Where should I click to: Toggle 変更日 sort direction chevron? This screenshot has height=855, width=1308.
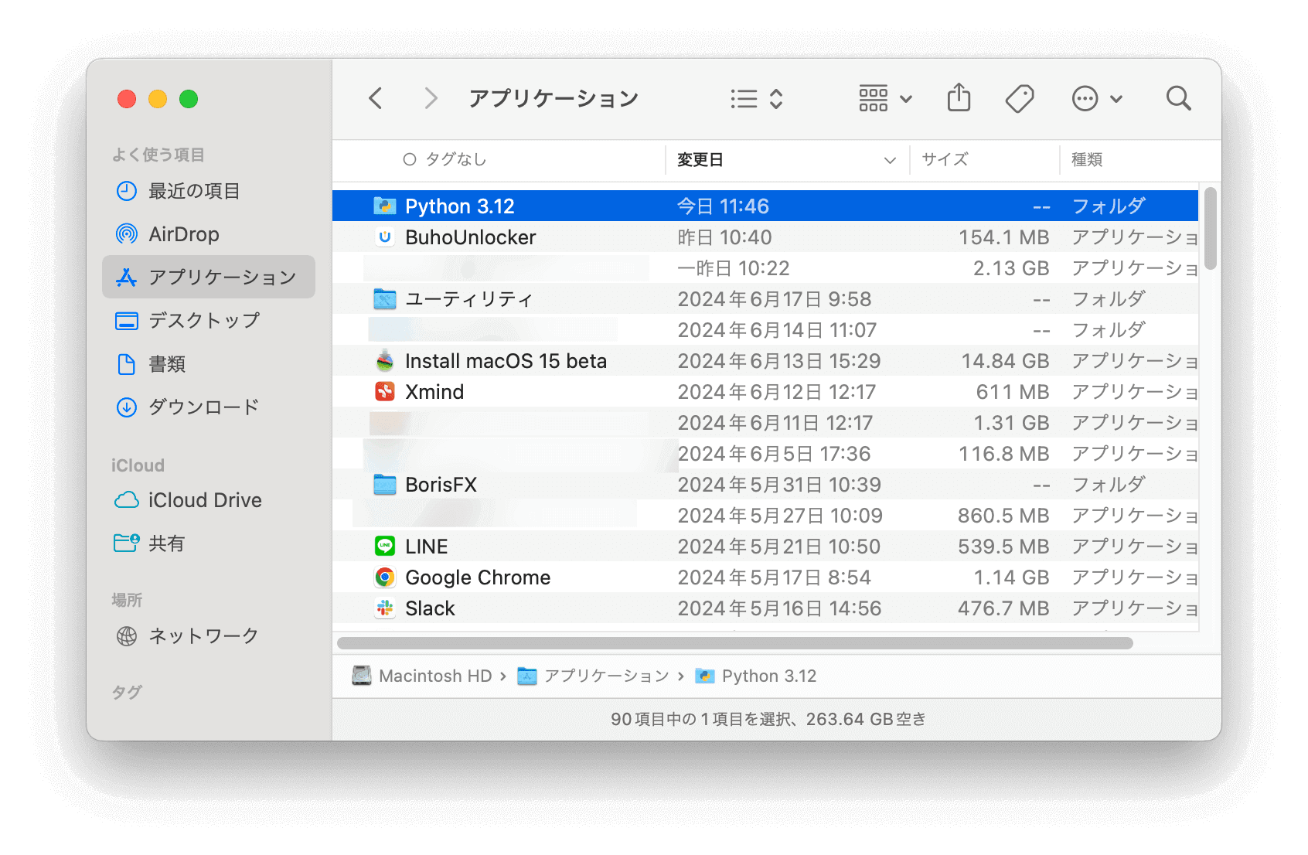890,160
